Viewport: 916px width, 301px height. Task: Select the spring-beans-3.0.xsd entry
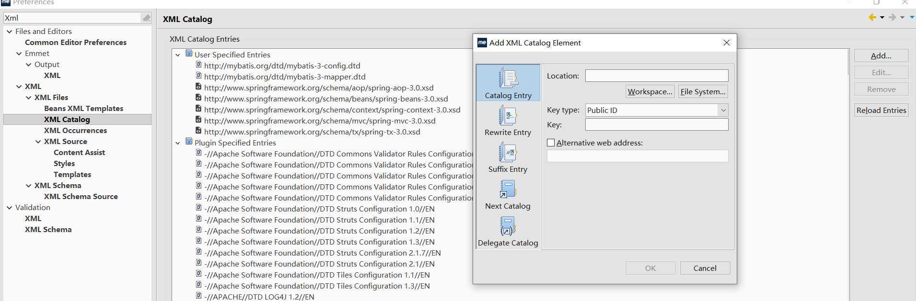(x=326, y=99)
